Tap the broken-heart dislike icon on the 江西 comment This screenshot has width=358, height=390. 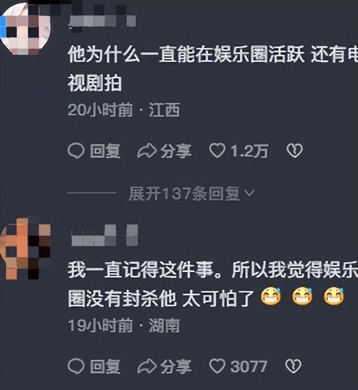click(295, 151)
